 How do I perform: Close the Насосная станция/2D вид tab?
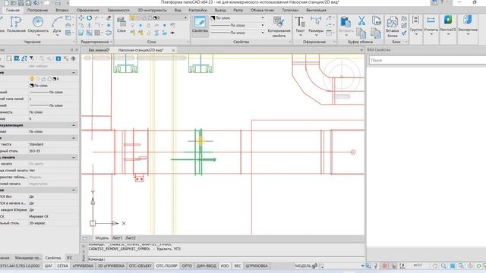(173, 50)
